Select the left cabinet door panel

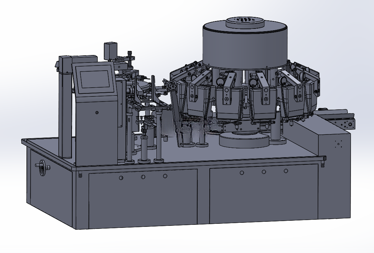pyautogui.click(x=143, y=199)
